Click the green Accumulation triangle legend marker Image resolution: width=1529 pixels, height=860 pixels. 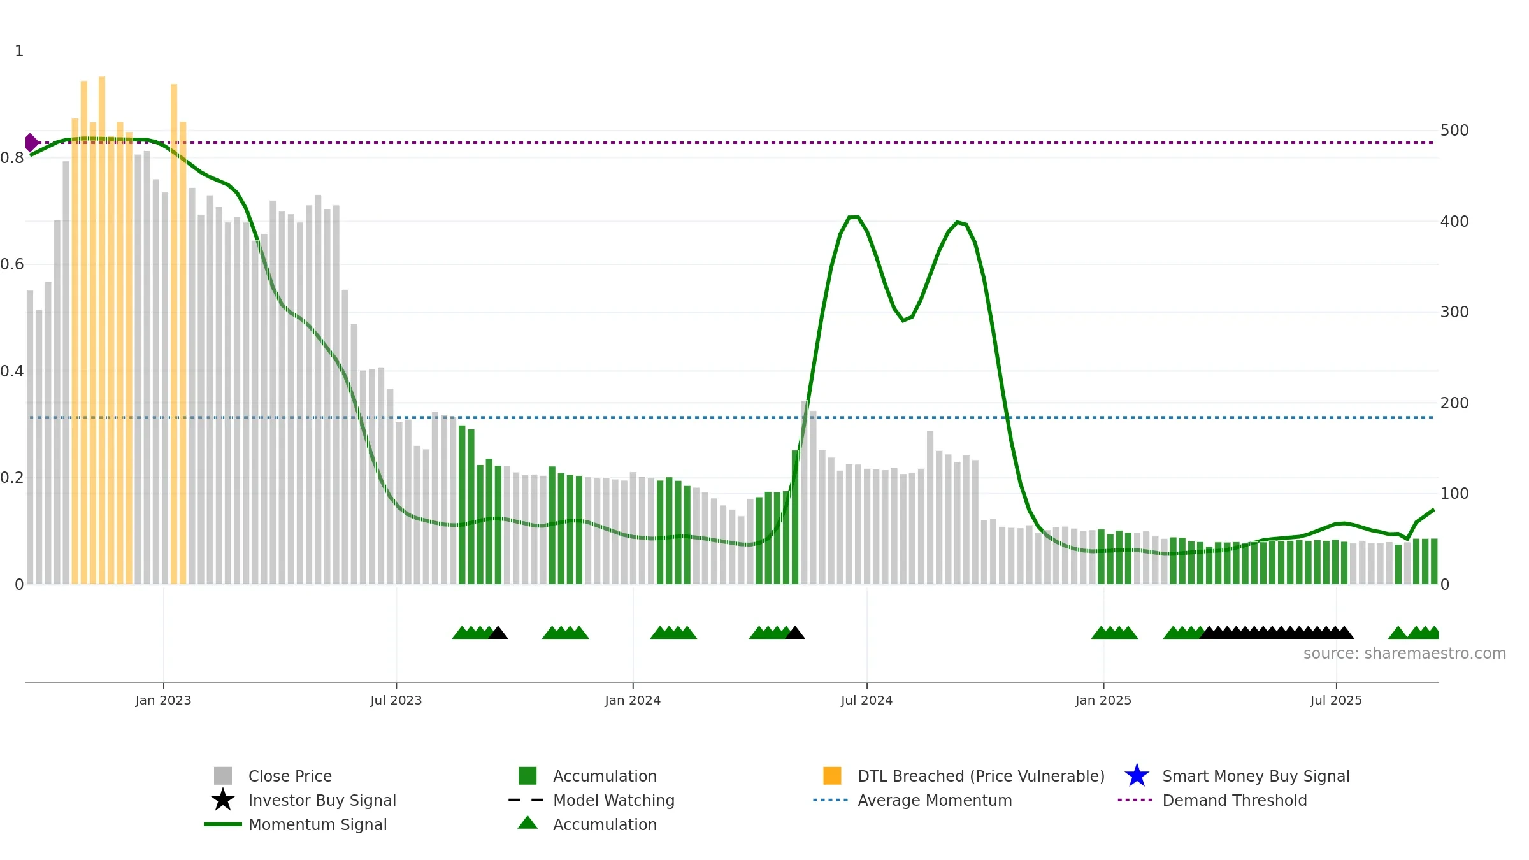coord(528,823)
